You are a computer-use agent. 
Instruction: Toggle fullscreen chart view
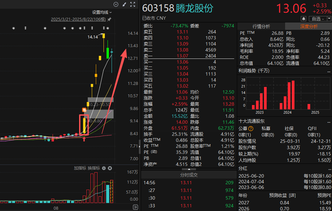(133, 4)
